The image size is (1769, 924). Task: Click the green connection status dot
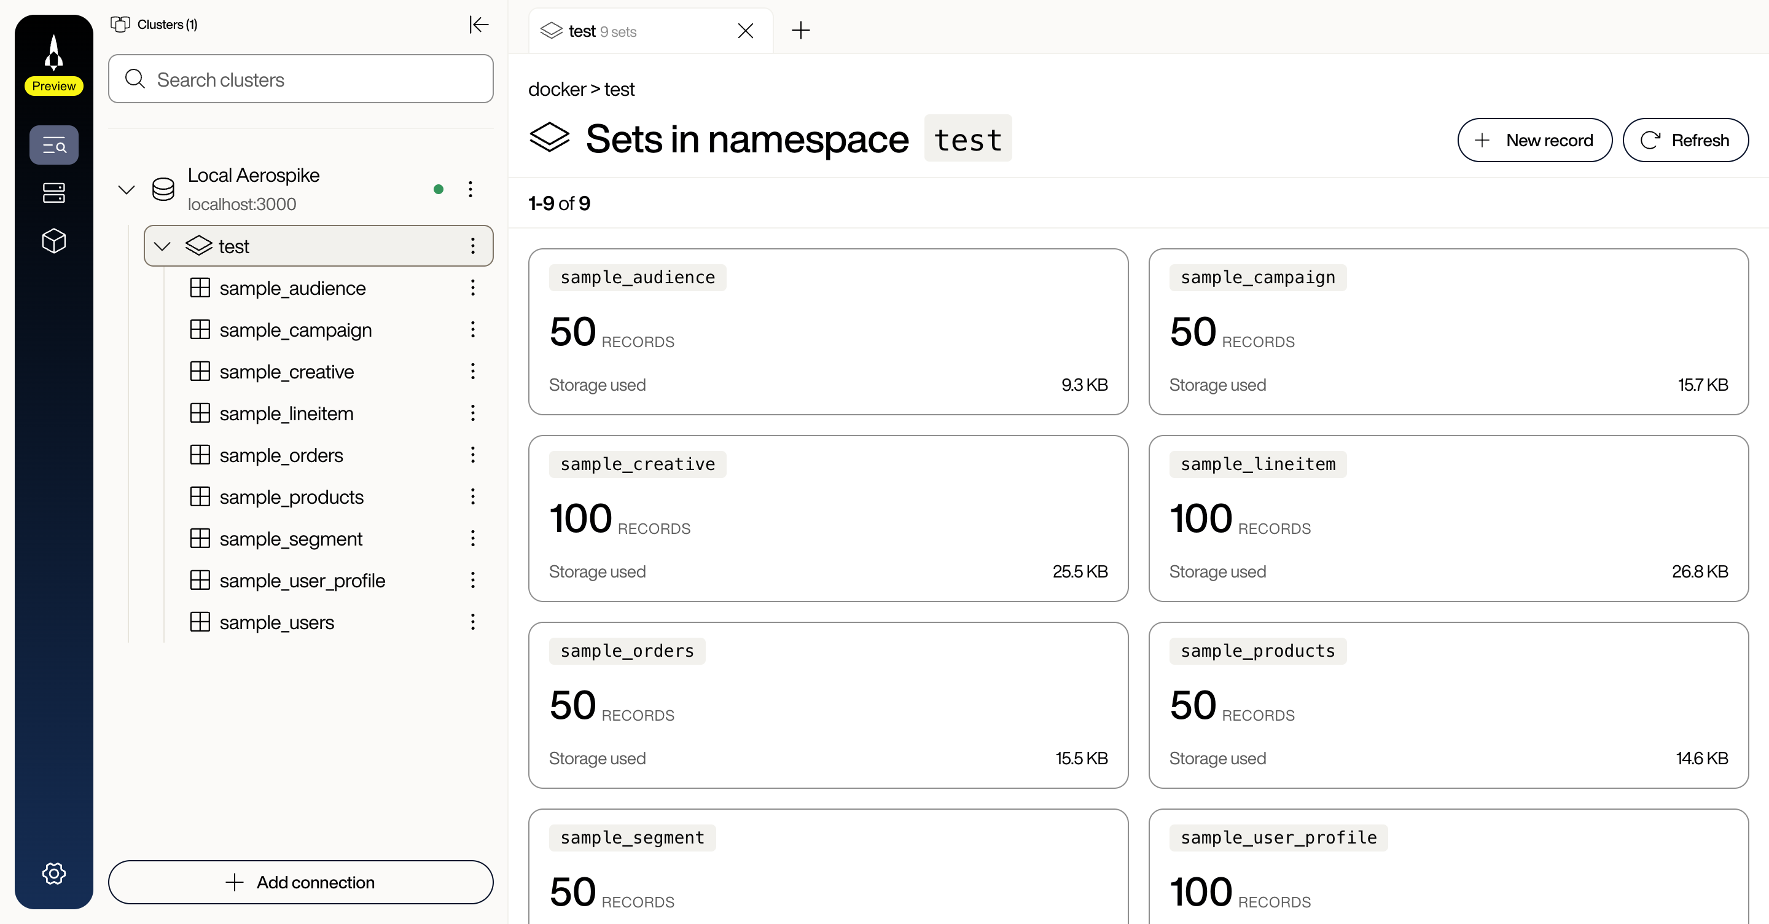point(439,189)
